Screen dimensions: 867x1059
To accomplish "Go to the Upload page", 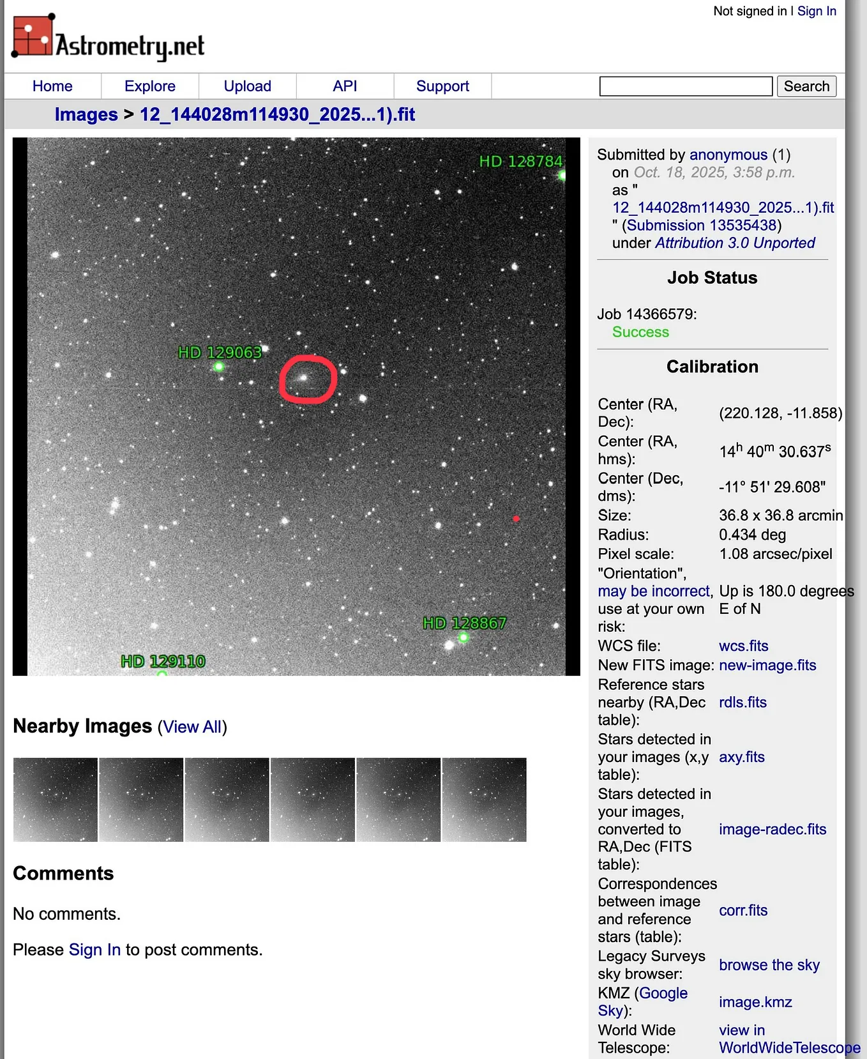I will tap(248, 86).
